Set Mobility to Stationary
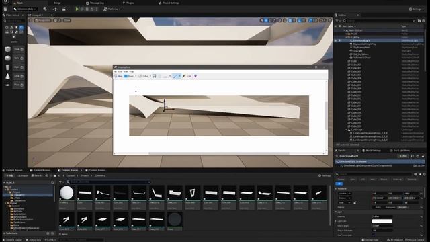Image resolution: width=430 pixels, height=242 pixels. point(390,207)
